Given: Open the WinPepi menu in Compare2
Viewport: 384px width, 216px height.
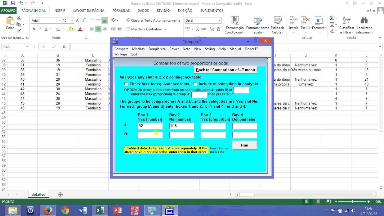Looking at the screenshot, I should 121,54.
